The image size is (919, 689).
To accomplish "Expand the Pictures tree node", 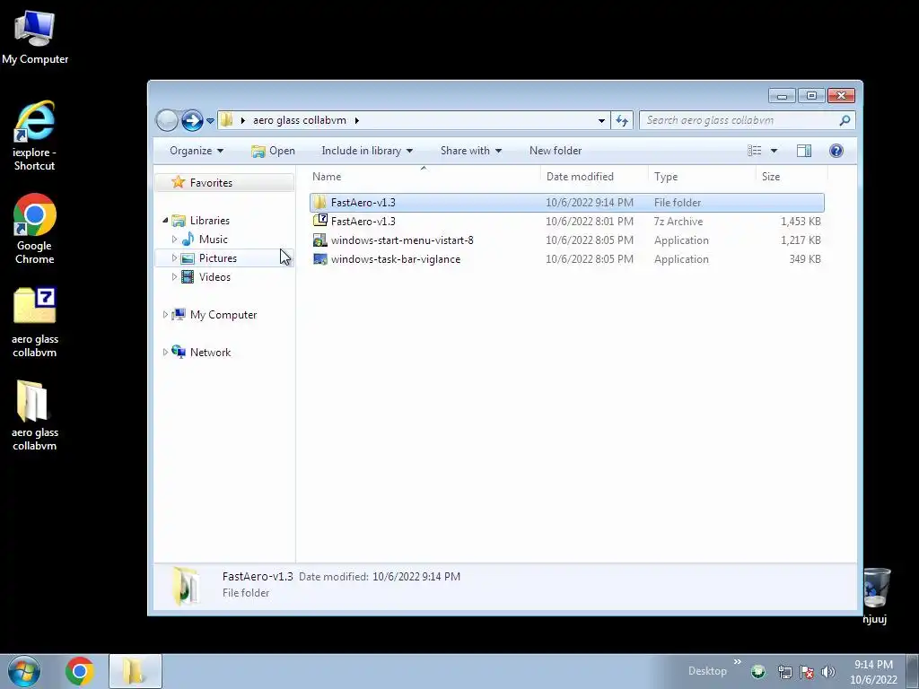I will tap(174, 257).
